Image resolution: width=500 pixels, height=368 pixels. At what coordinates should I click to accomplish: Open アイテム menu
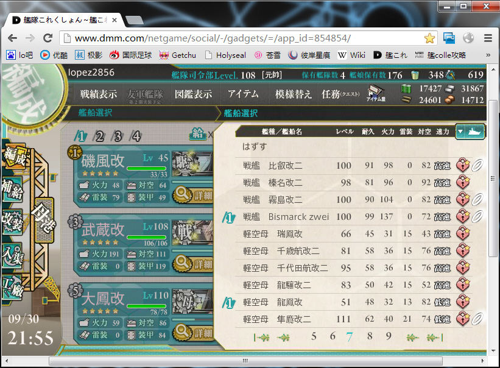click(243, 94)
